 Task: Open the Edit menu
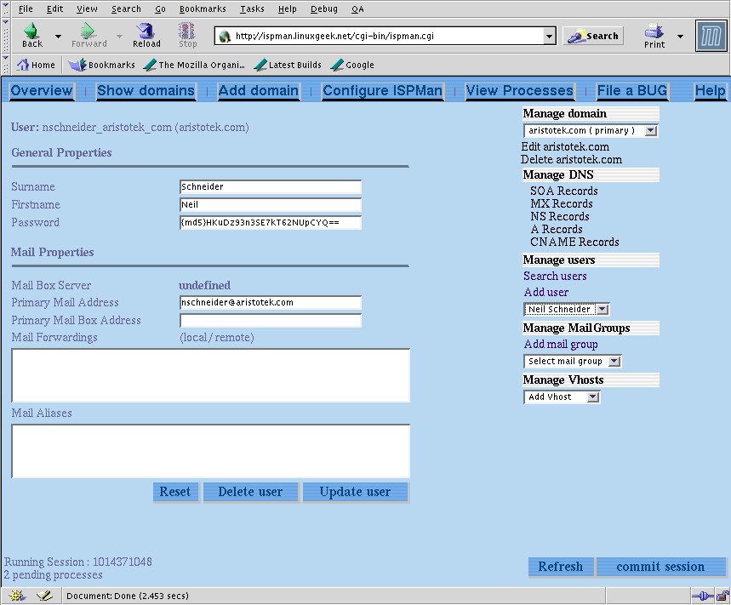point(54,9)
